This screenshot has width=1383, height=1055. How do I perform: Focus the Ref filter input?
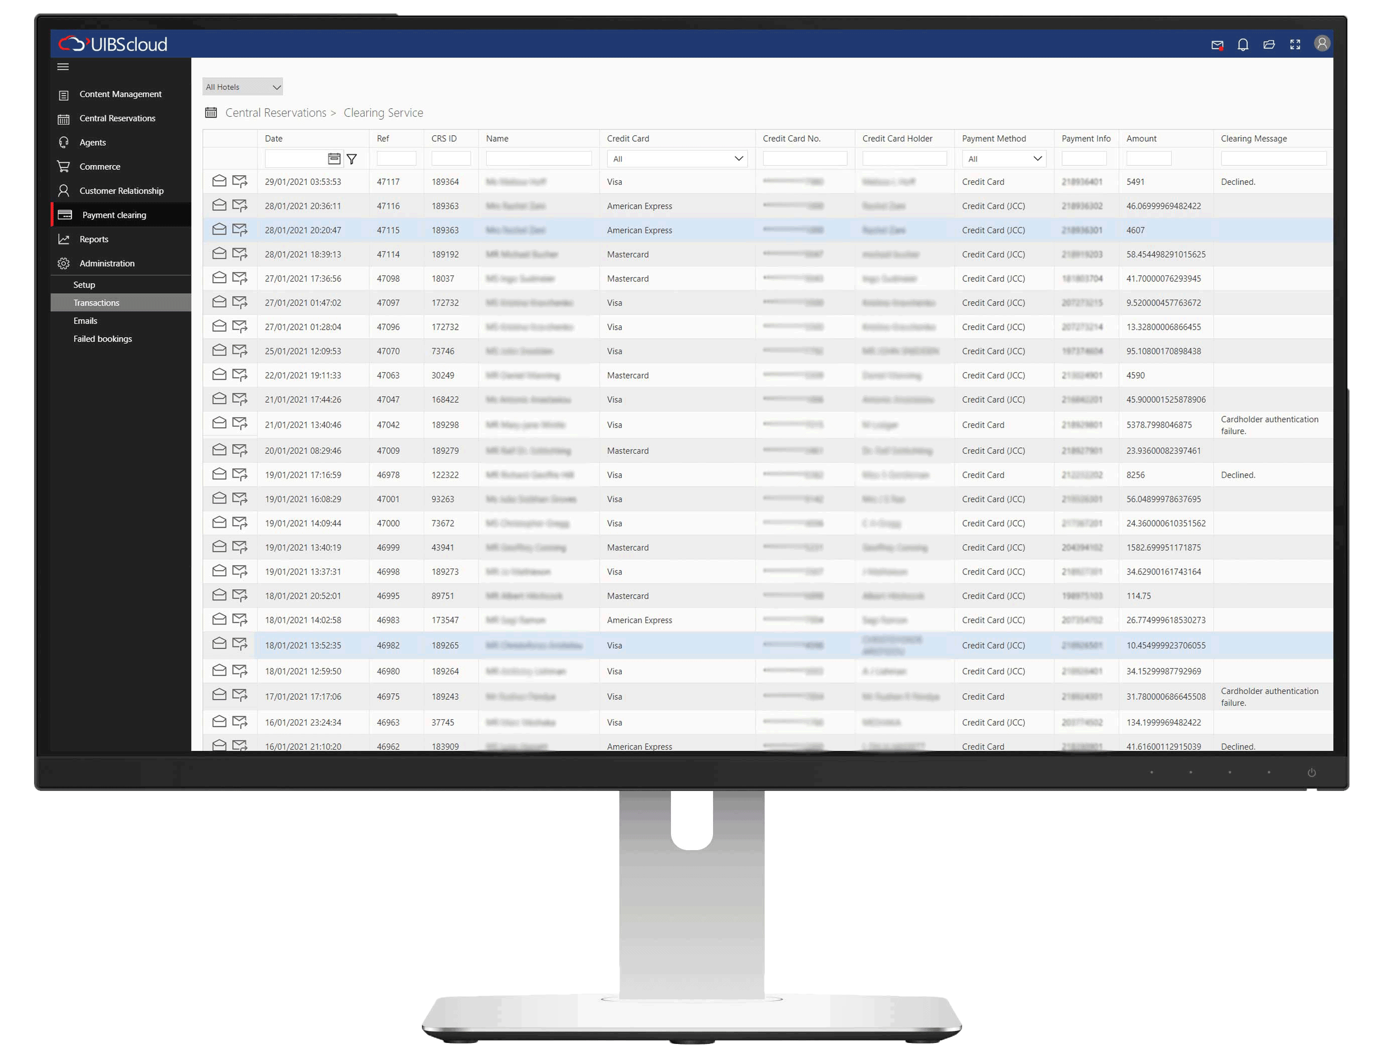pos(396,159)
